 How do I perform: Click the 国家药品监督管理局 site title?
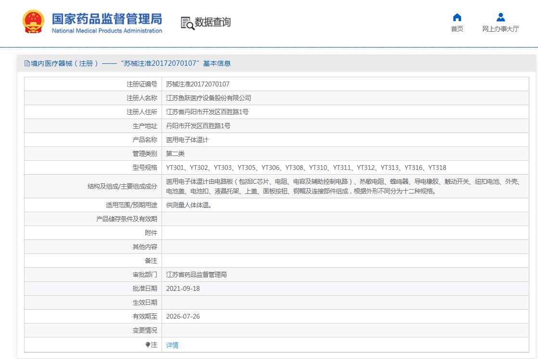pos(107,19)
